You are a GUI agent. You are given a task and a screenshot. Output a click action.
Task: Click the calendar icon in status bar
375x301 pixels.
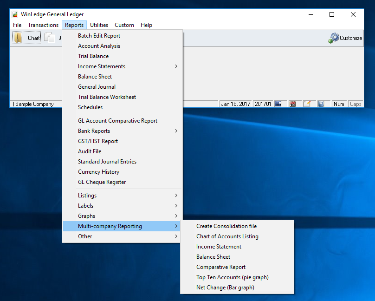(292, 104)
